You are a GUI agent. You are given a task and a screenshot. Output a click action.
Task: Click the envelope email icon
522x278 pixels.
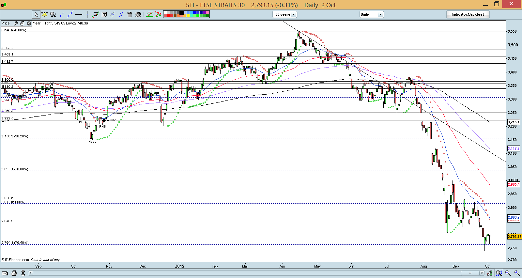(x=5, y=273)
